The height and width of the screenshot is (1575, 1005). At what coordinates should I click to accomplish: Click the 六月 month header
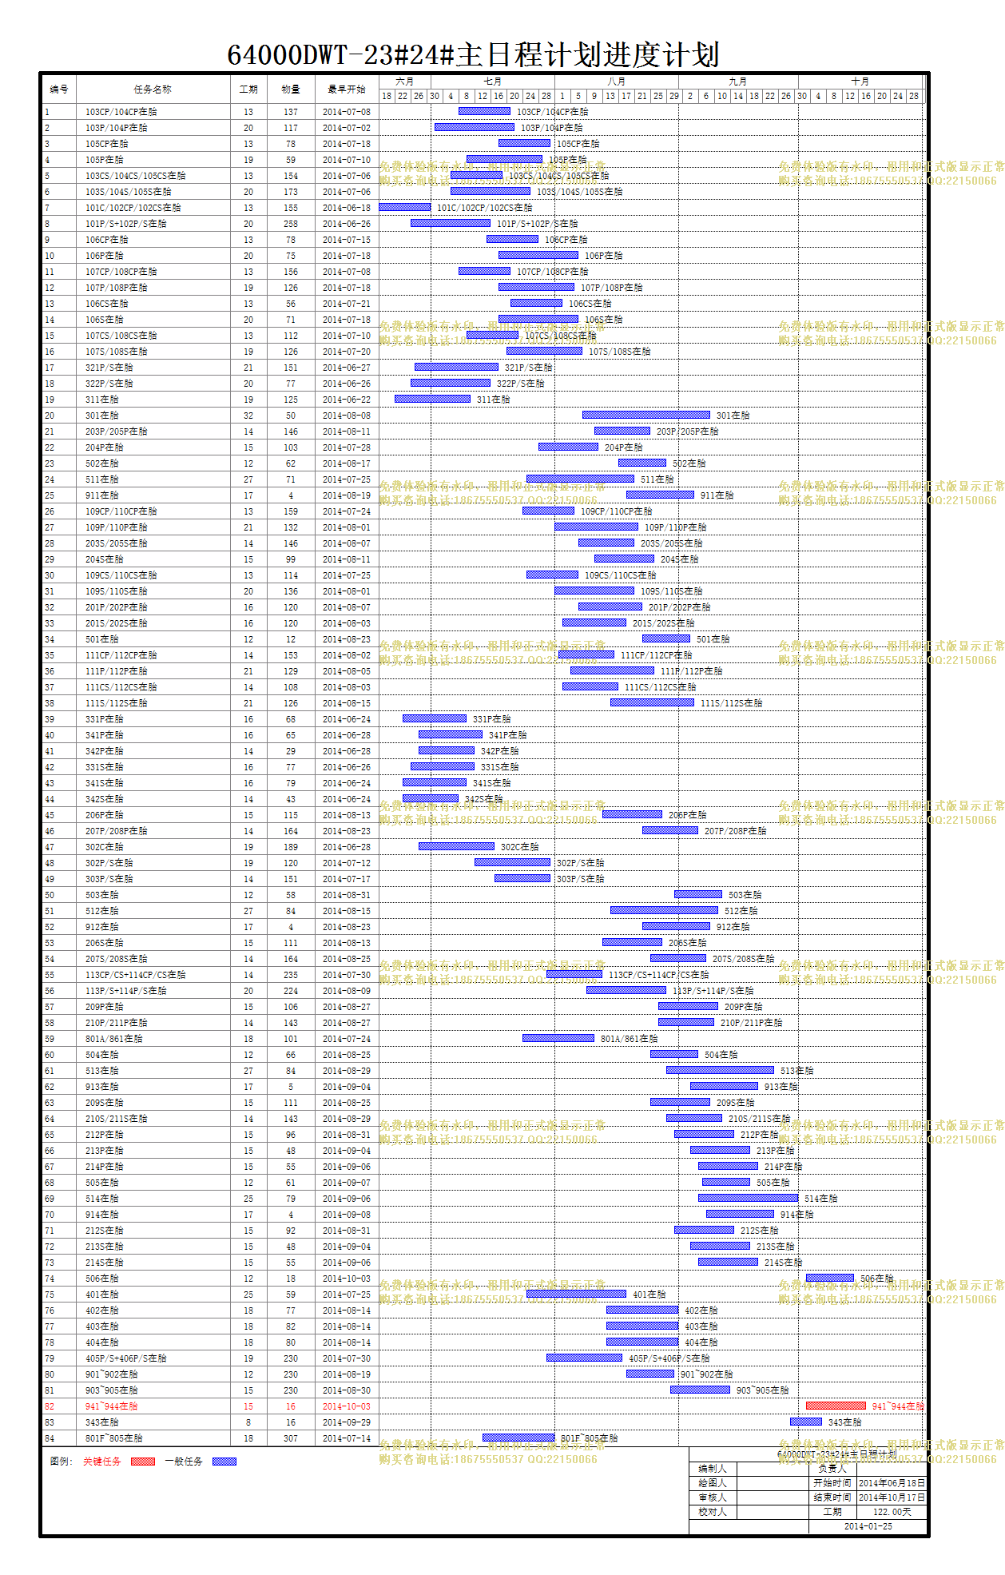(405, 82)
